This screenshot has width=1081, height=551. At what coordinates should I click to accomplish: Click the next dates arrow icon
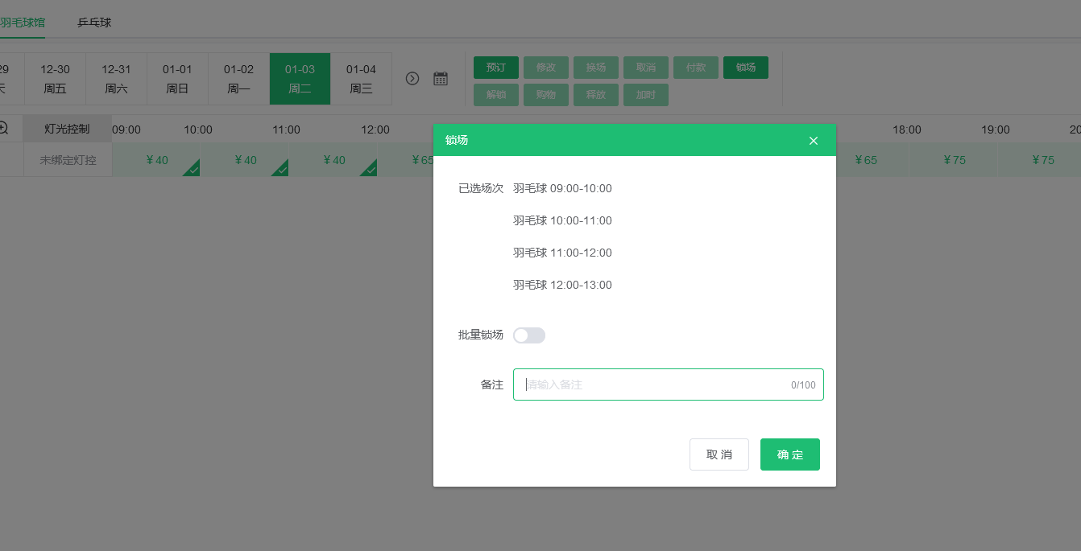(x=412, y=79)
